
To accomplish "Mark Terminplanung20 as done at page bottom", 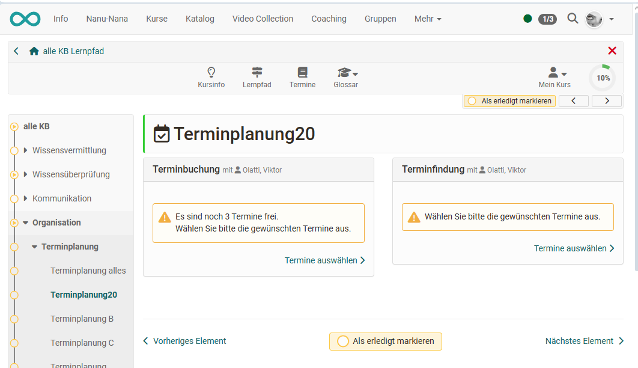I will point(385,341).
